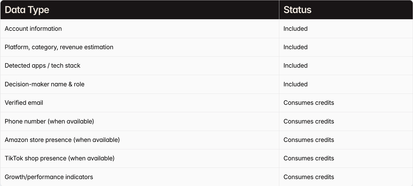Screen dimensions: 413x186
Task: Click Consumes credits beside TikTok shop presence
Action: [x=309, y=158]
